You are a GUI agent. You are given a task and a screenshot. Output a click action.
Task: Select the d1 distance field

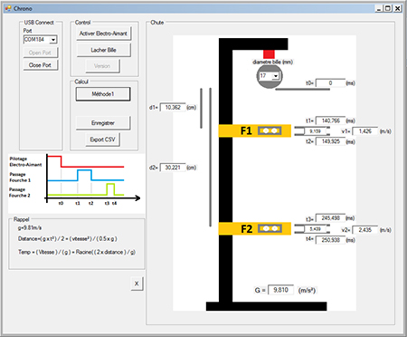pyautogui.click(x=173, y=108)
